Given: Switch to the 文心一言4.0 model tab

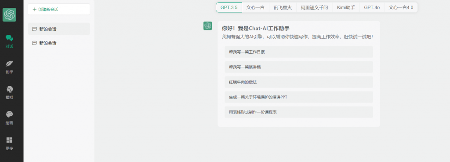Looking at the screenshot, I should (401, 7).
